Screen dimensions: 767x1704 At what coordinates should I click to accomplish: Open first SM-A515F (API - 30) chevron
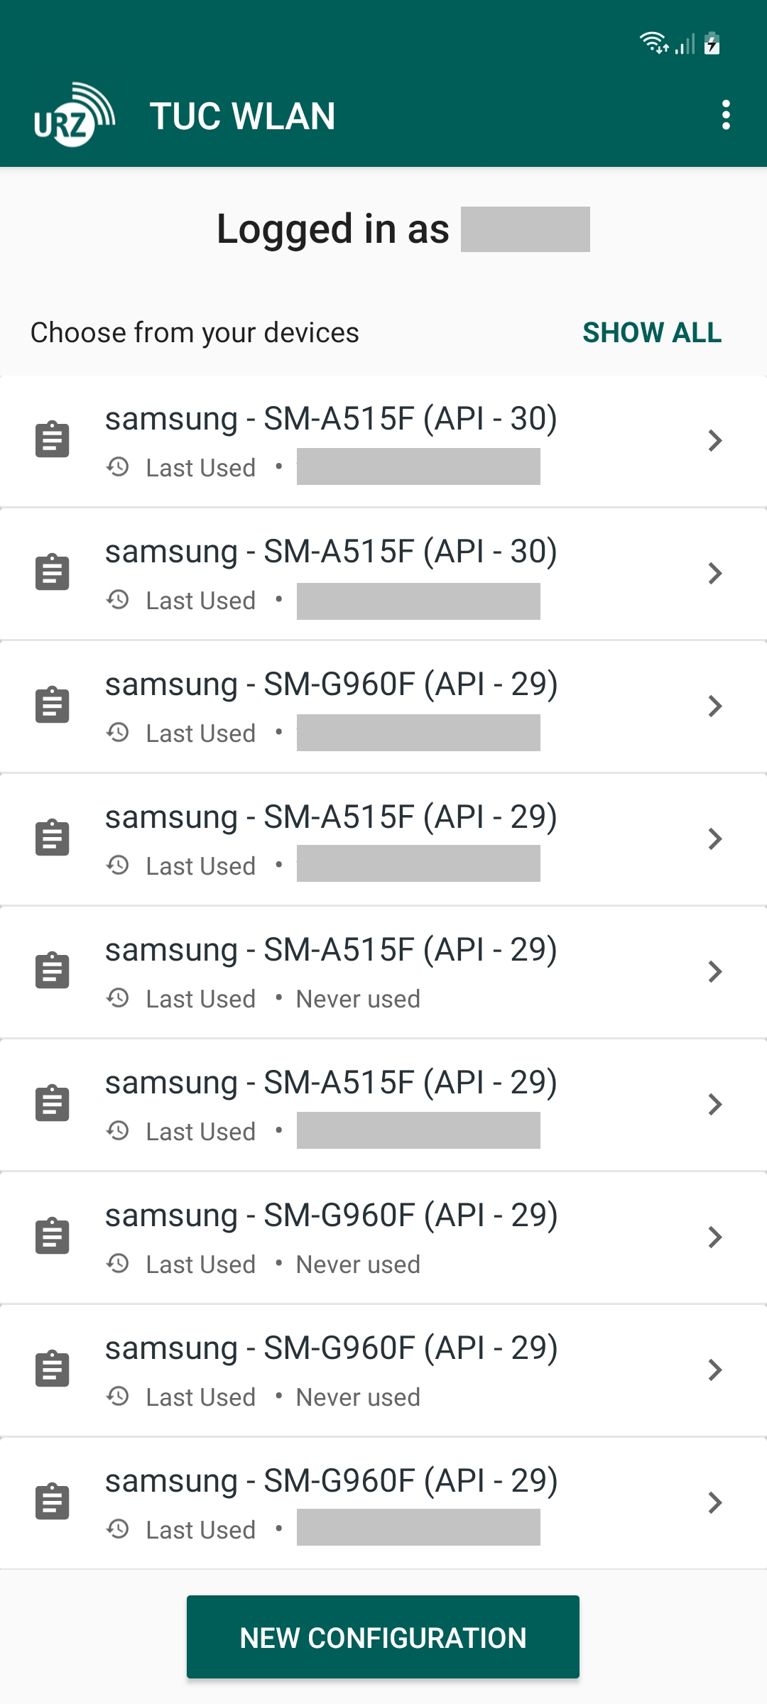click(x=714, y=440)
